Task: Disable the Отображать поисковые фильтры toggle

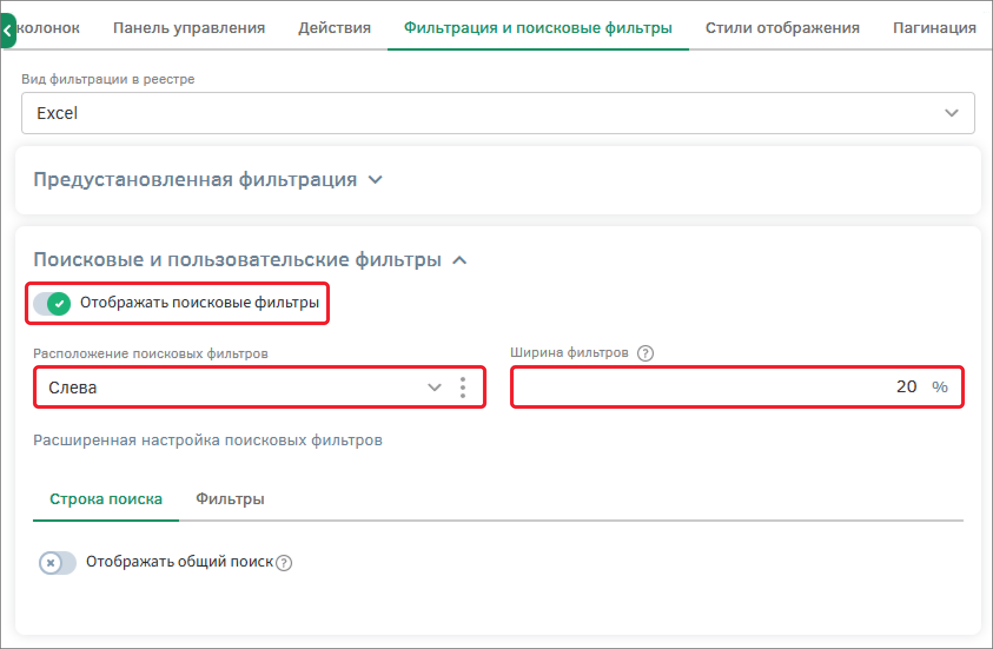Action: click(x=52, y=303)
